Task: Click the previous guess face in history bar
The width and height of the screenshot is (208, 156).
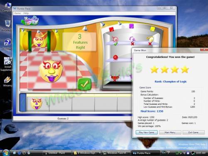Action: 37,104
